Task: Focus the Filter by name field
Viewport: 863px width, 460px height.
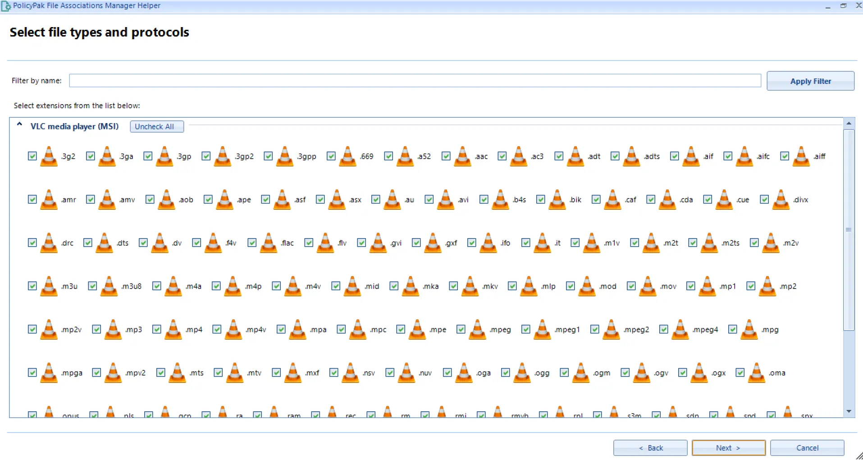Action: [x=415, y=81]
